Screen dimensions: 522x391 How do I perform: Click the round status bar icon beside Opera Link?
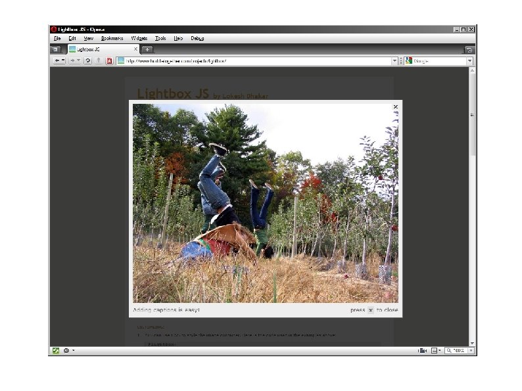point(66,350)
